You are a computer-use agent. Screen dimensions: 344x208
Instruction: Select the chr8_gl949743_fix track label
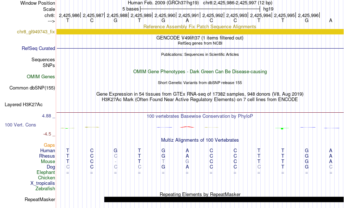coord(36,32)
